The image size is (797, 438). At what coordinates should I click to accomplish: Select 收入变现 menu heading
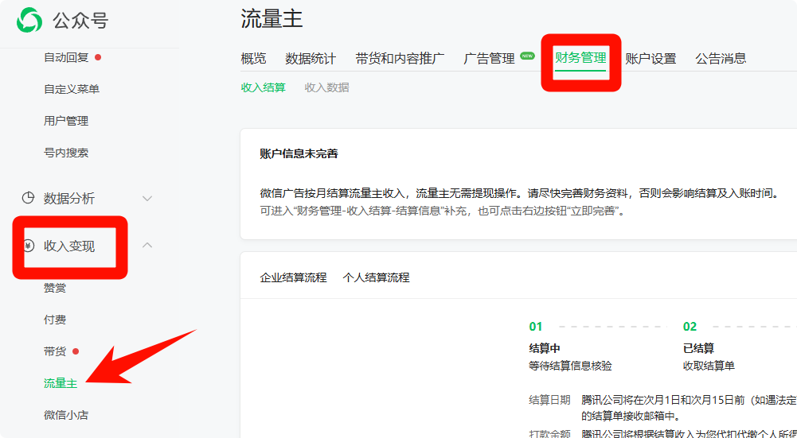69,246
